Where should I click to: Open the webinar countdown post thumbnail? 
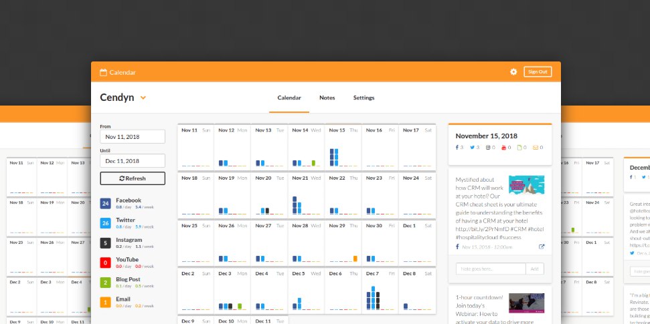point(526,303)
